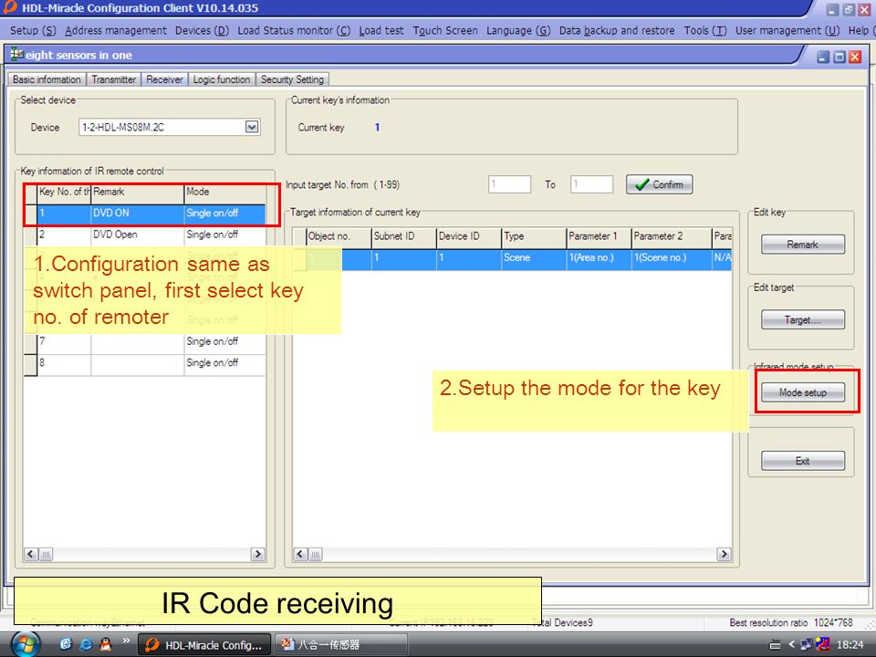
Task: Click the Exit button
Action: click(803, 461)
